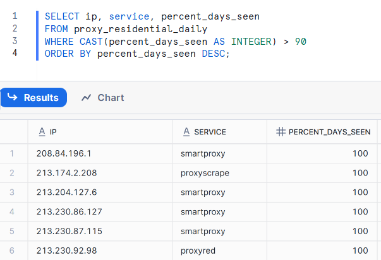Click the ORDER BY keyword in the query
This screenshot has width=381, height=260.
pos(68,54)
